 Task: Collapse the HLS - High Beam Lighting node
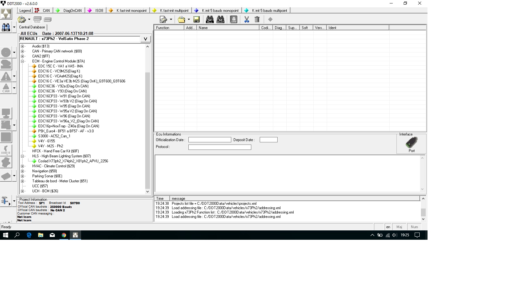click(x=23, y=156)
